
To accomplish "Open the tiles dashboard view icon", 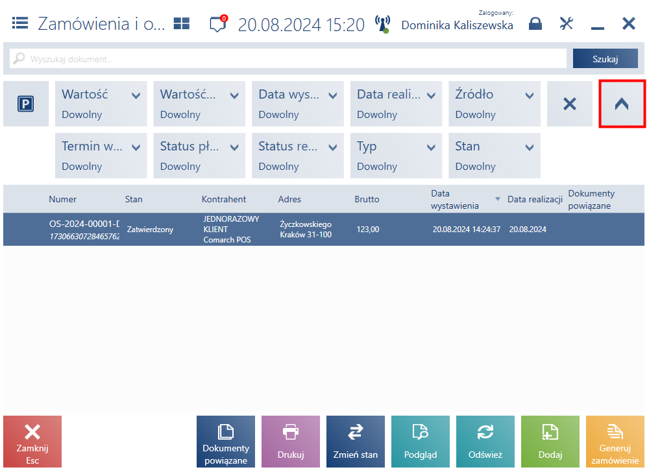I will pyautogui.click(x=181, y=23).
